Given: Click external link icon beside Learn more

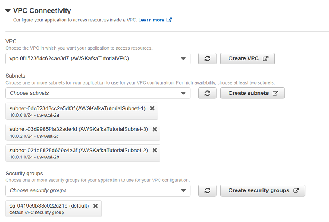Looking at the screenshot, I should [x=169, y=20].
